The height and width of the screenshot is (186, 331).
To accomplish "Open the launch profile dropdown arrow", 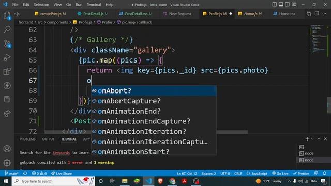I will click(x=312, y=139).
